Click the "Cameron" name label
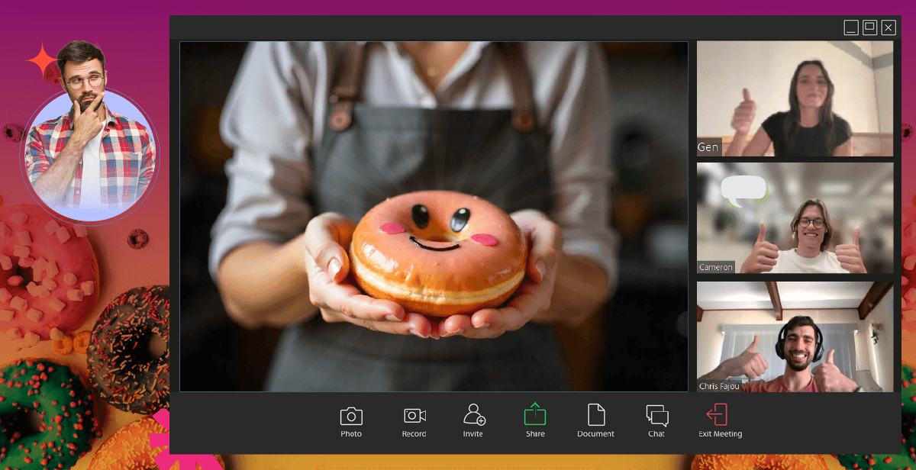The height and width of the screenshot is (470, 916). click(715, 267)
